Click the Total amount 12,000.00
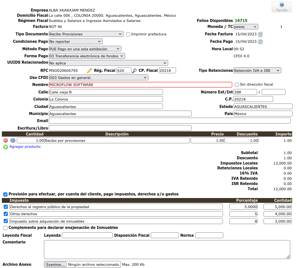This screenshot has height=268, width=297. (282, 189)
